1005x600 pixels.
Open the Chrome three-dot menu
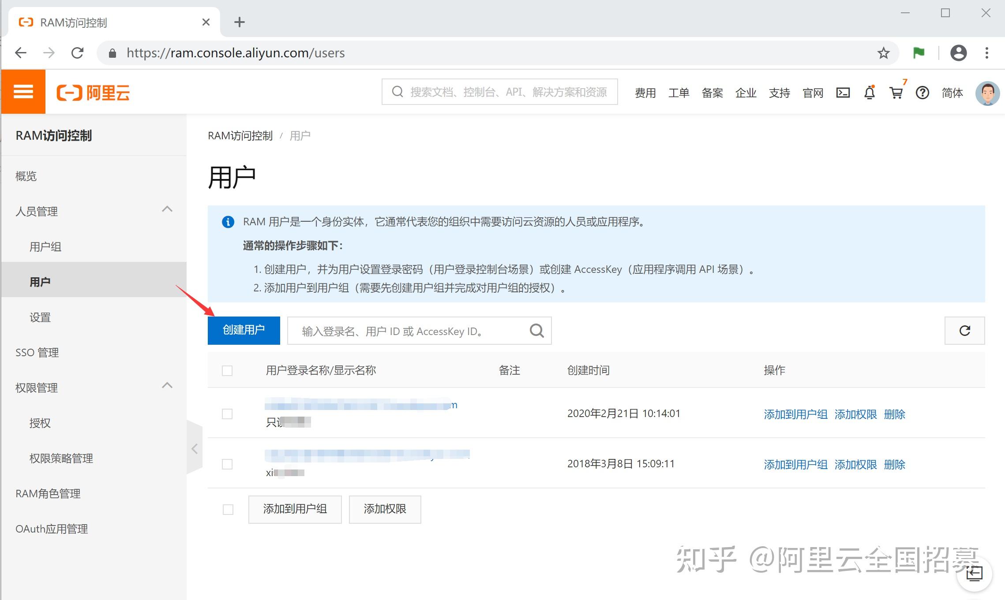point(987,53)
